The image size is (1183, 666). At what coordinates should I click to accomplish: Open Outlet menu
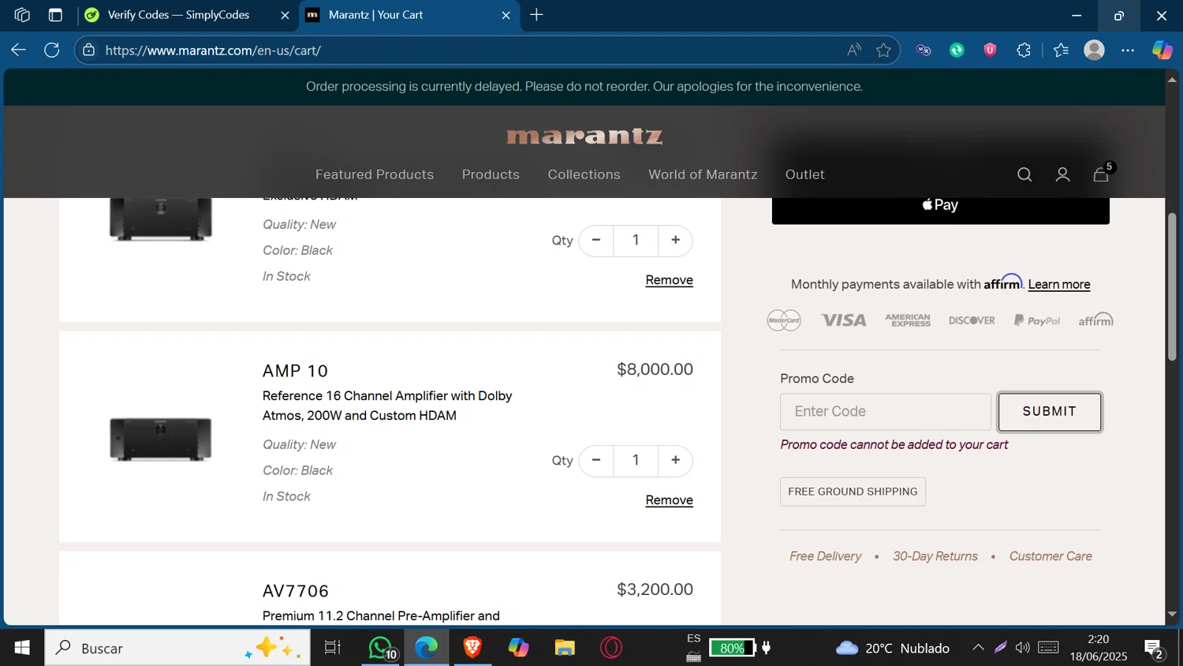805,174
